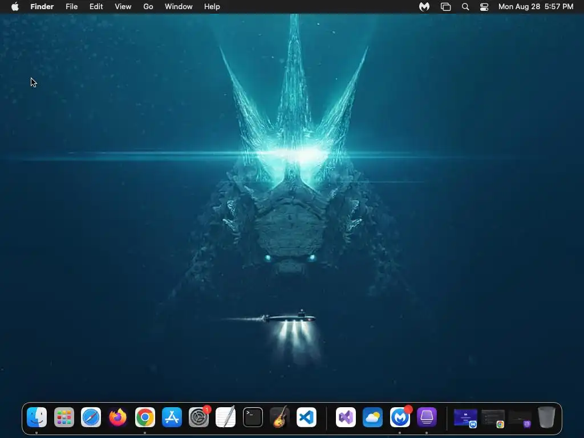Image resolution: width=584 pixels, height=438 pixels.
Task: Open Control Center in menu bar
Action: 484,7
